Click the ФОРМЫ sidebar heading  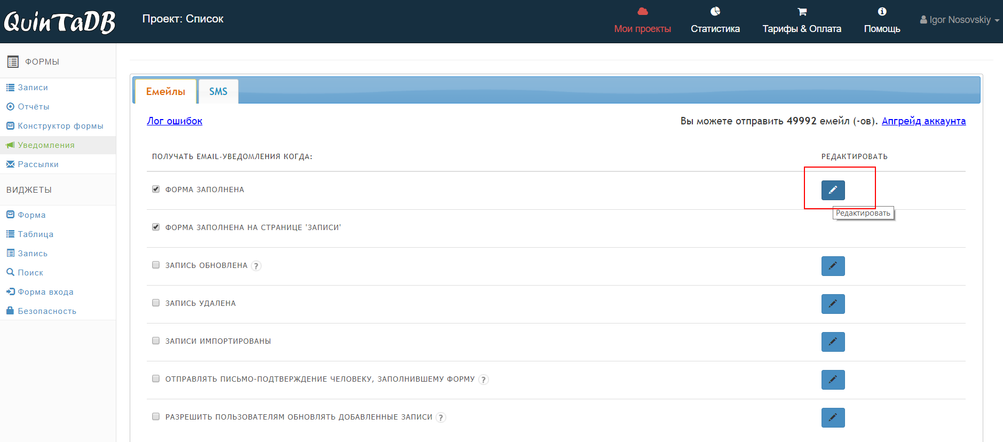click(x=42, y=62)
